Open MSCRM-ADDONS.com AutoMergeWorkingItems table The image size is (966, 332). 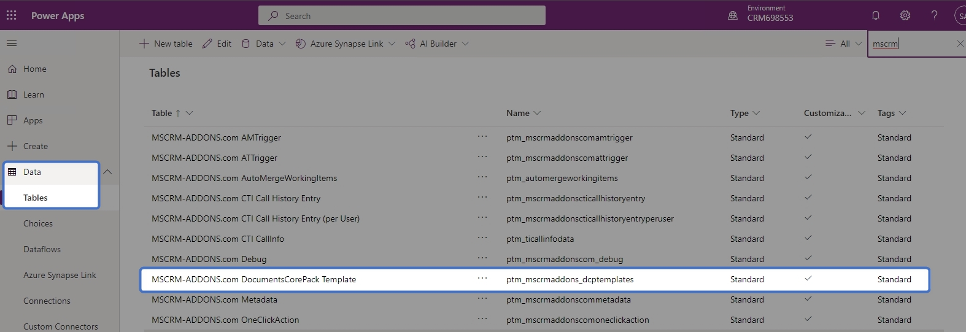pyautogui.click(x=244, y=178)
